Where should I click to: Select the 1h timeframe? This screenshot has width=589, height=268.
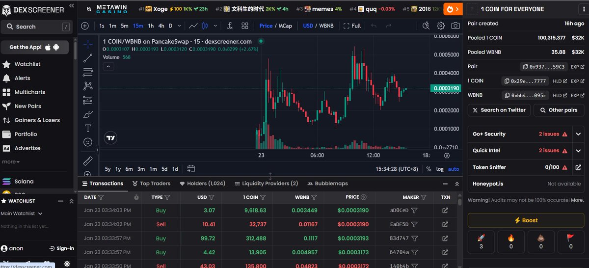point(151,26)
